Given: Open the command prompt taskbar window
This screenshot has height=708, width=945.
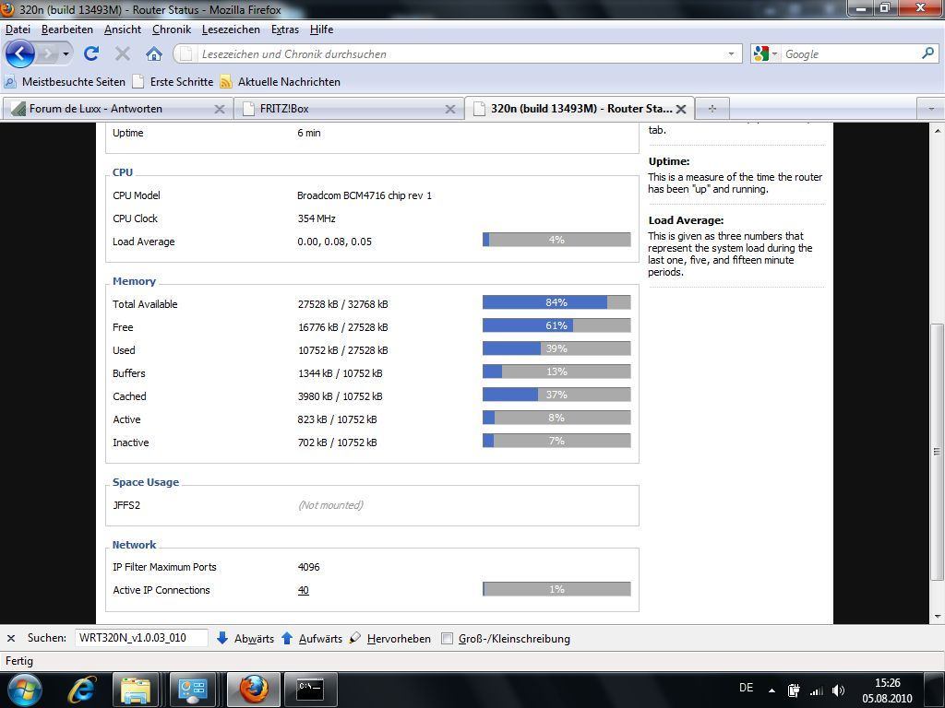Looking at the screenshot, I should coord(310,690).
